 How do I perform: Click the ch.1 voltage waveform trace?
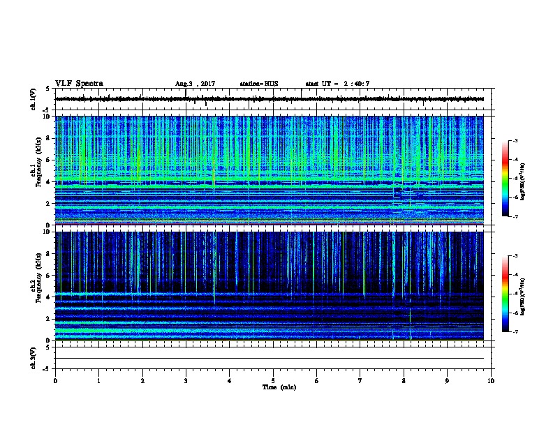(x=270, y=99)
